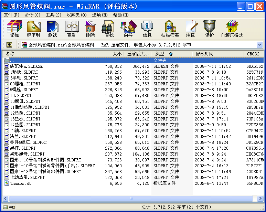
Task: Launch the 向导 (Wizard) icon
Action: [x=128, y=29]
